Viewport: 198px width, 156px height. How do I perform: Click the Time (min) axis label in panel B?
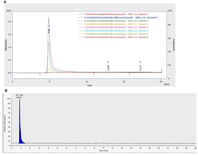point(104,151)
